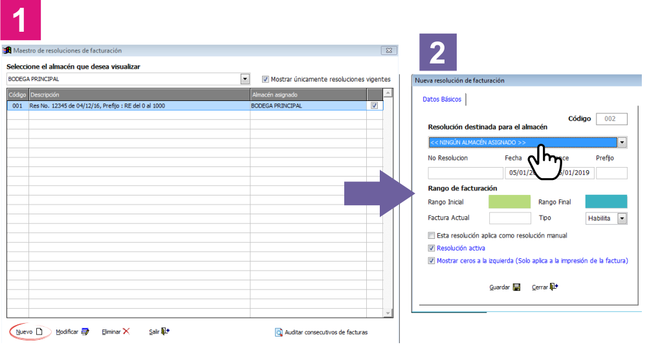Click the green Rango Inicial field
Screen dimensions: 647x358
[x=510, y=201]
